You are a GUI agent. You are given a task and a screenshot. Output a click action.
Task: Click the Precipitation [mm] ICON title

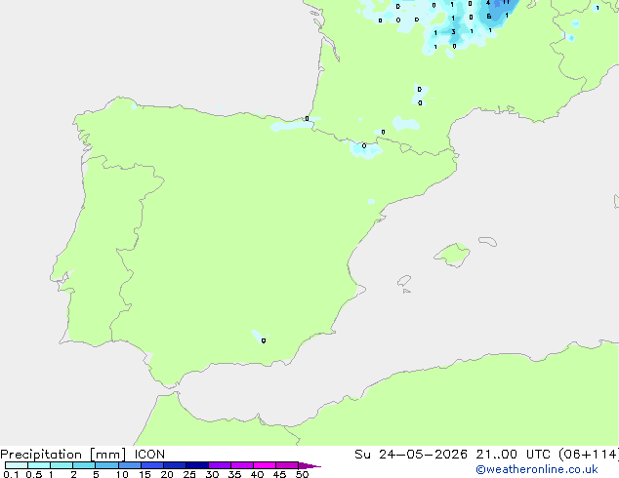[x=83, y=455]
